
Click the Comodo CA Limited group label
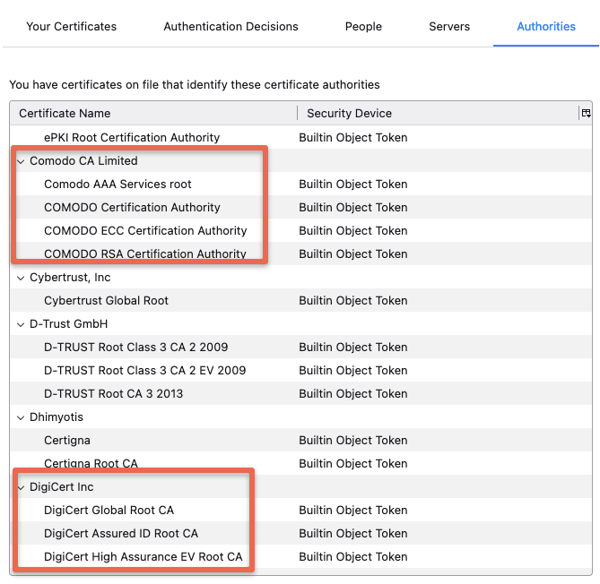[x=83, y=161]
